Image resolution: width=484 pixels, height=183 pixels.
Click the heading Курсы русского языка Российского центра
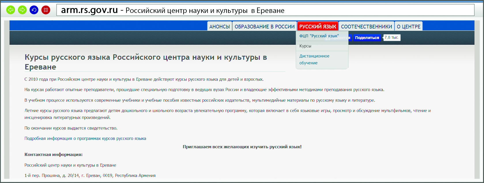(x=146, y=62)
